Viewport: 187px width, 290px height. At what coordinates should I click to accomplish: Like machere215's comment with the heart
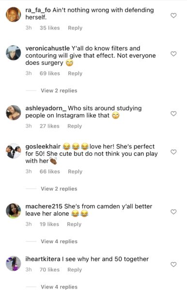[173, 212]
